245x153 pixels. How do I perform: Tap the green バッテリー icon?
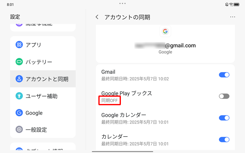[x=19, y=62]
